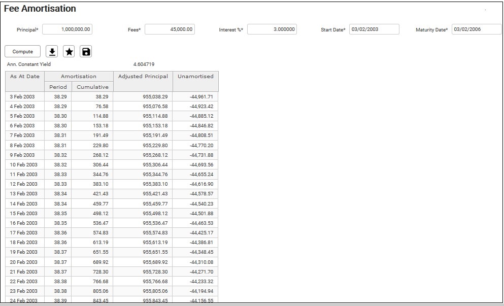This screenshot has width=504, height=306.
Task: Click the Ann. Constant Yield value 4.604719
Action: tap(144, 64)
